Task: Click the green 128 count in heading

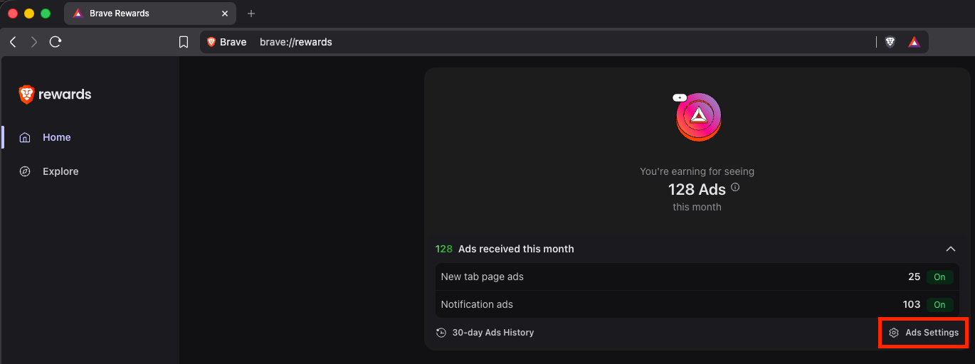Action: 444,249
